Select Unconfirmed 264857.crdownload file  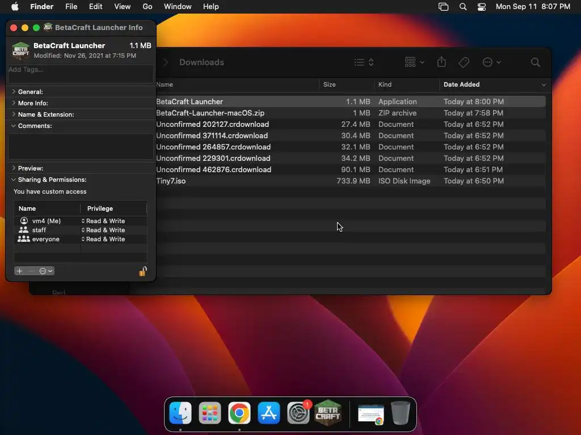[x=351, y=147]
